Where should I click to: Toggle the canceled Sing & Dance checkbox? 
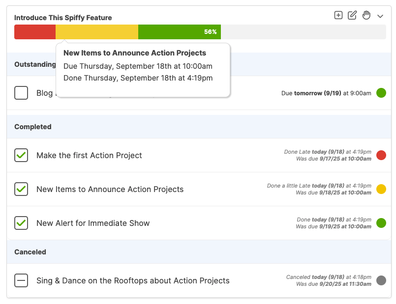click(21, 281)
